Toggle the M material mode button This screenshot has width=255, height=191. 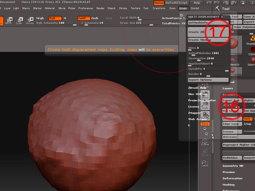[x=65, y=18]
